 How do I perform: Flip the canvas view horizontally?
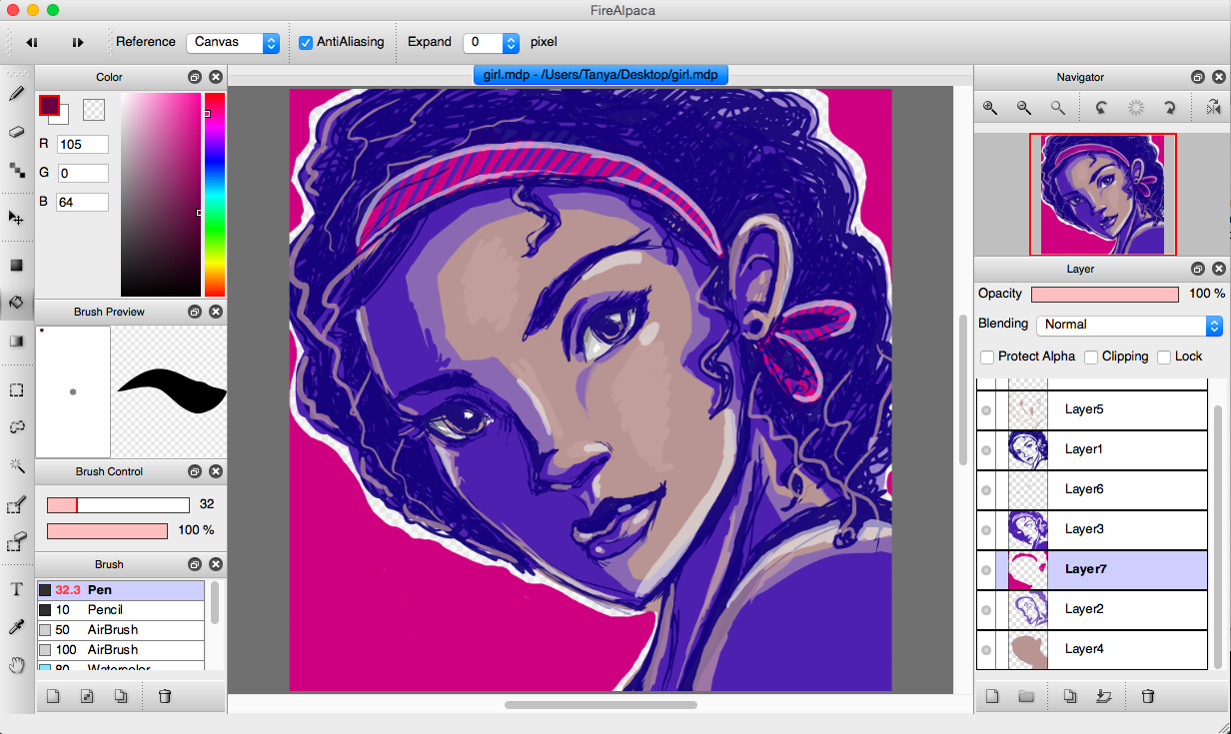pyautogui.click(x=1212, y=108)
